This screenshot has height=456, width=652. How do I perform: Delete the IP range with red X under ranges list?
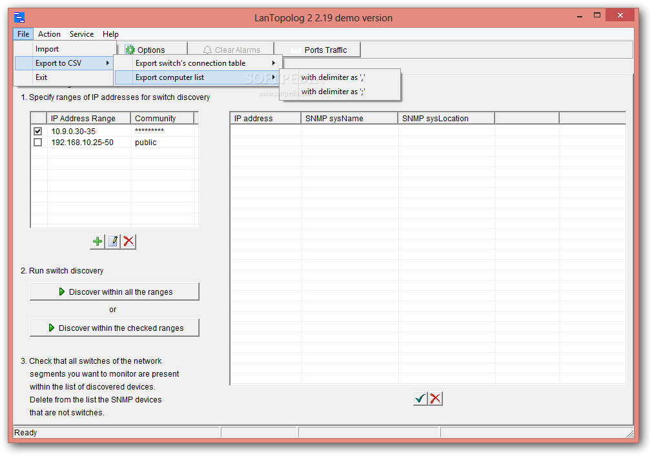128,241
